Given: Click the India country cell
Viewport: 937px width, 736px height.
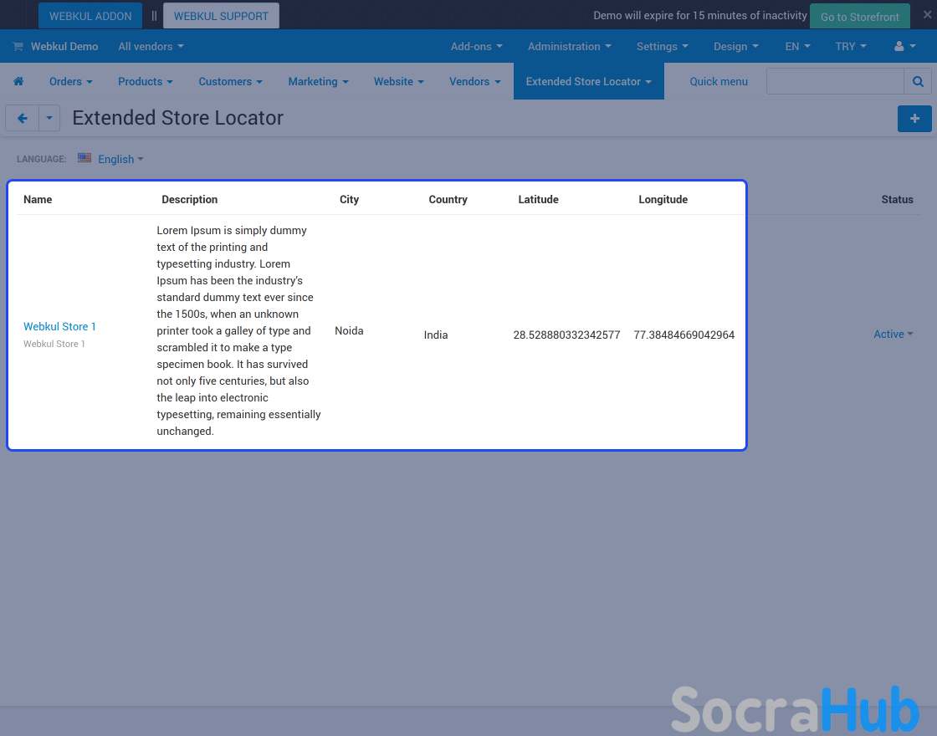Looking at the screenshot, I should [x=436, y=335].
